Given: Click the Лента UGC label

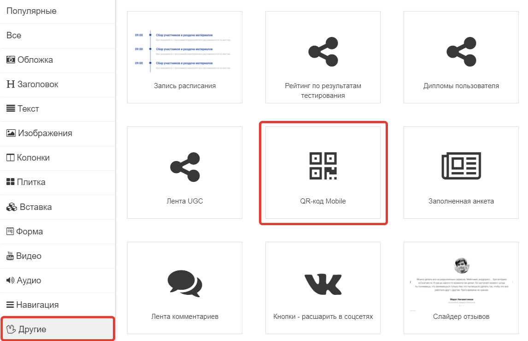Looking at the screenshot, I should (x=185, y=201).
